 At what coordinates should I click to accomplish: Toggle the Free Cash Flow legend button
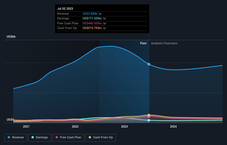68,138
